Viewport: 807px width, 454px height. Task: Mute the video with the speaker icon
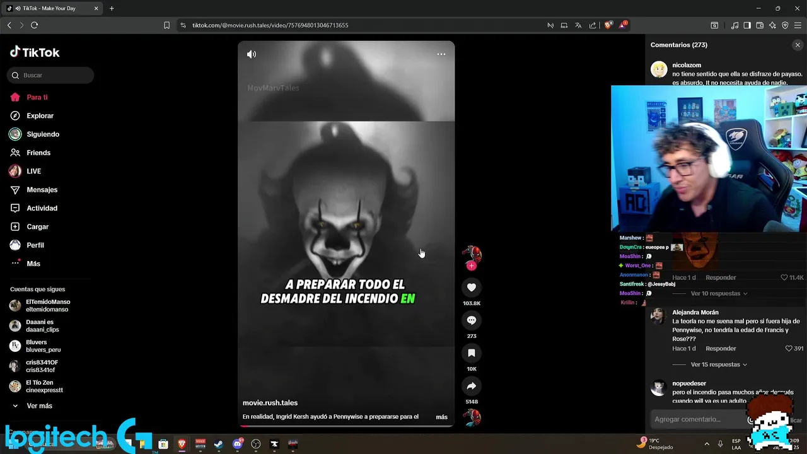pyautogui.click(x=252, y=54)
